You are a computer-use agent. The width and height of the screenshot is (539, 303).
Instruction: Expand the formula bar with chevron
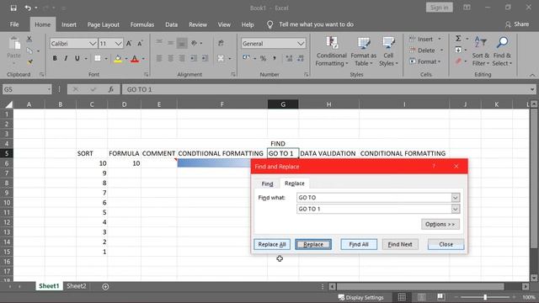click(x=532, y=89)
